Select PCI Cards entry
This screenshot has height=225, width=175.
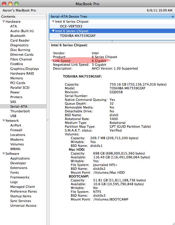[x=18, y=83]
